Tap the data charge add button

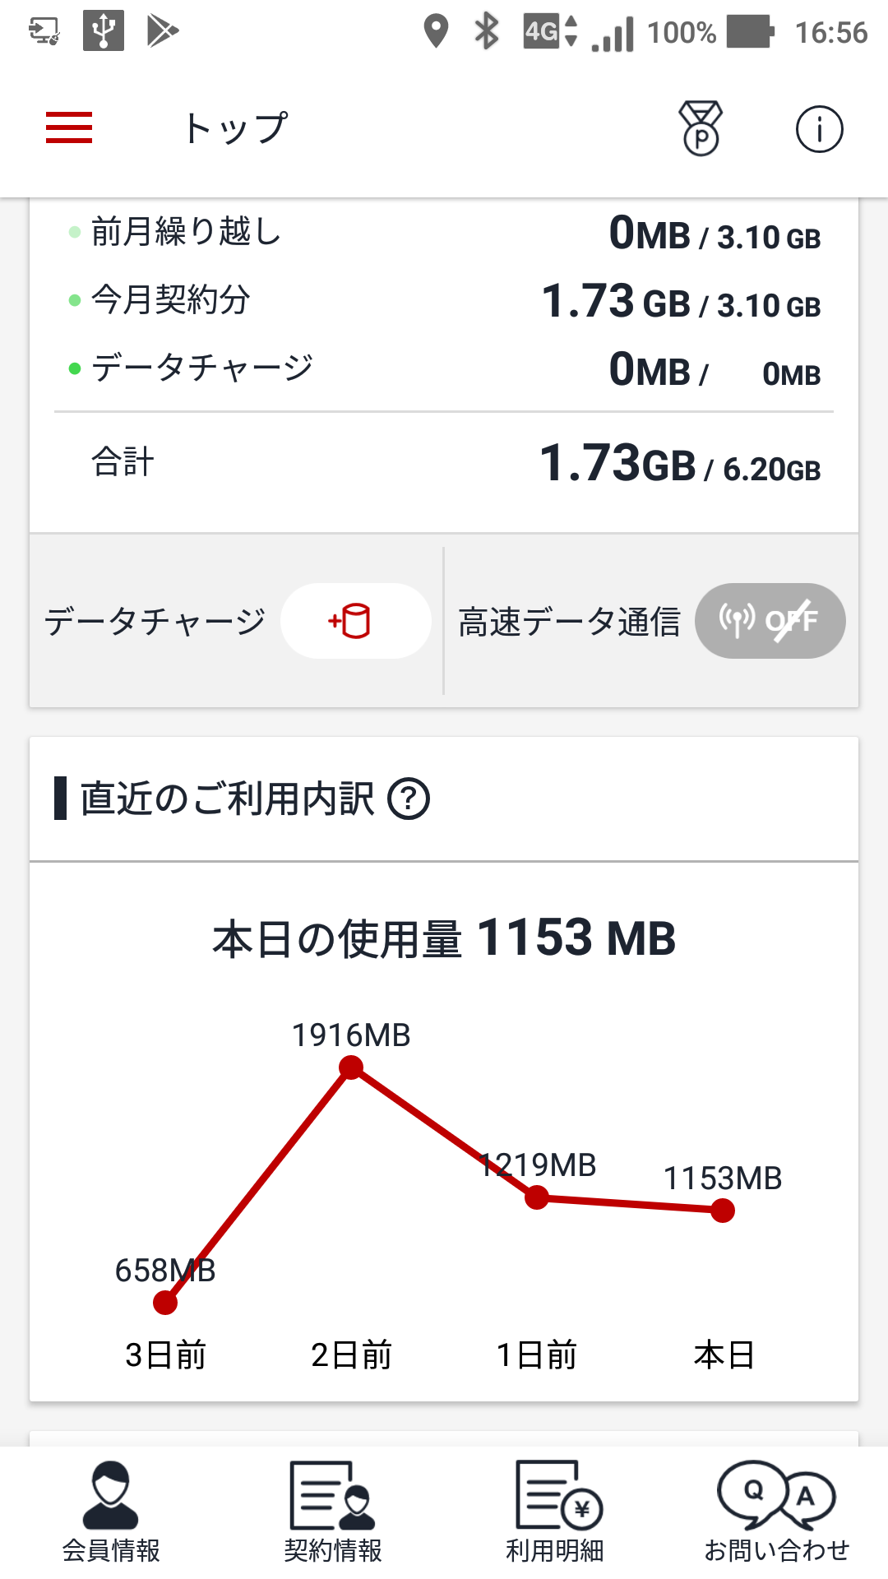point(355,621)
